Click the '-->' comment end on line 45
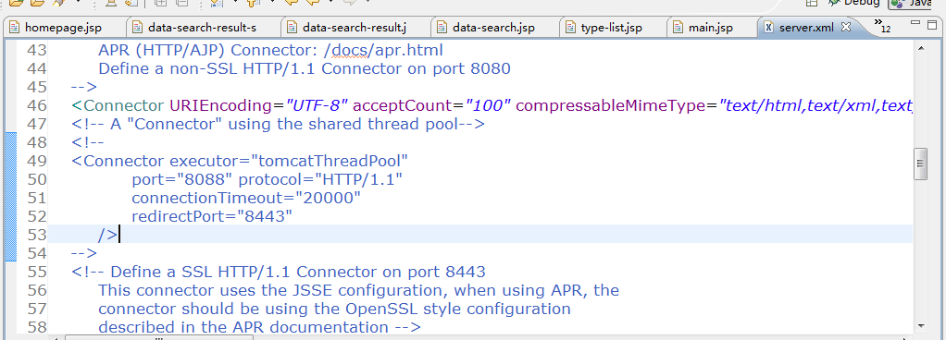This screenshot has height=340, width=946. (x=84, y=87)
